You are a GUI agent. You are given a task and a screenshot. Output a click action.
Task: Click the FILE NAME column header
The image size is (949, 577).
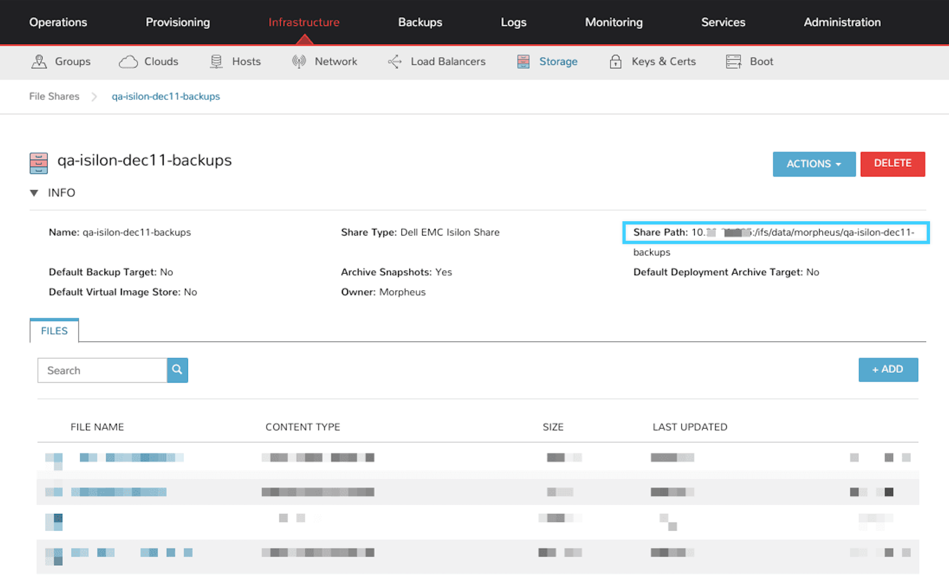point(97,427)
